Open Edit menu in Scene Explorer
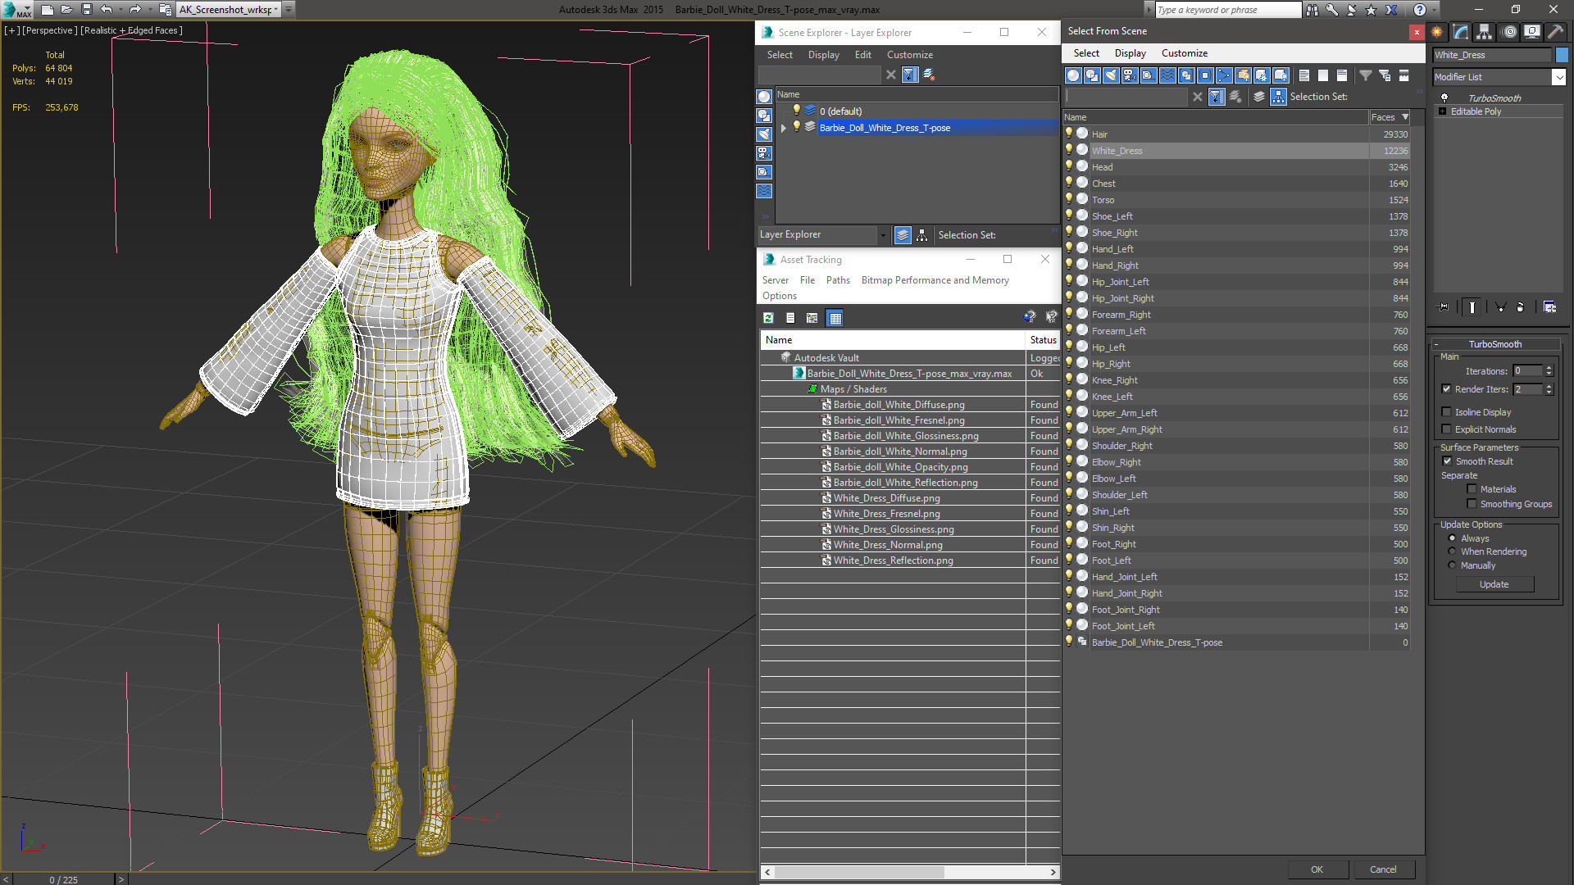The width and height of the screenshot is (1574, 885). coord(863,55)
